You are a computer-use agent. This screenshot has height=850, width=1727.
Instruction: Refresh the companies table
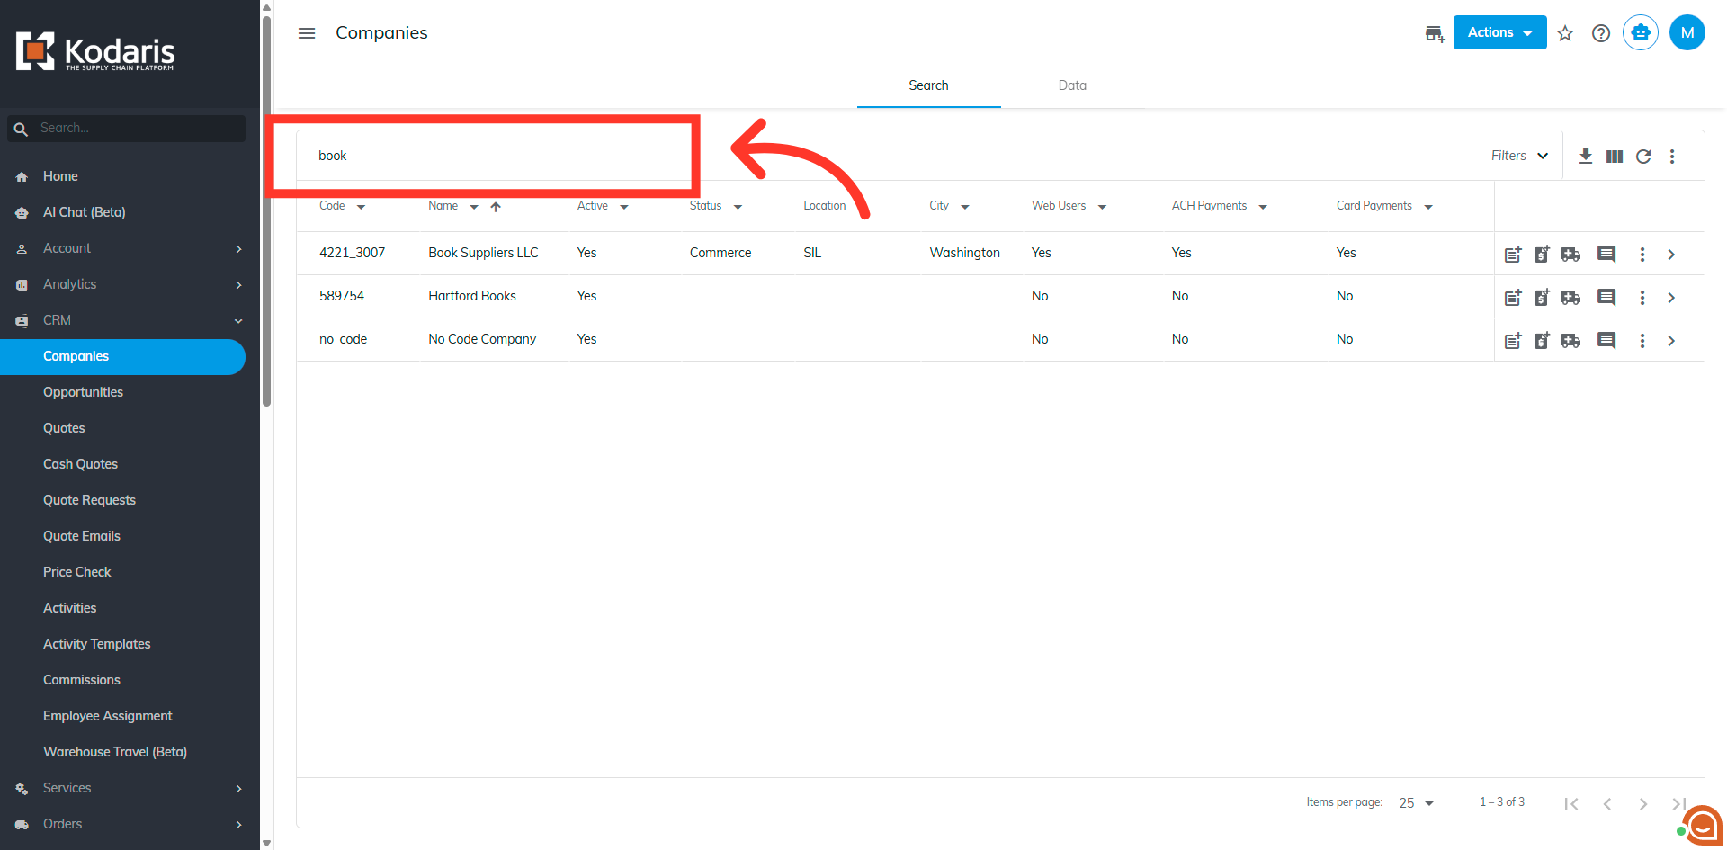1643,157
